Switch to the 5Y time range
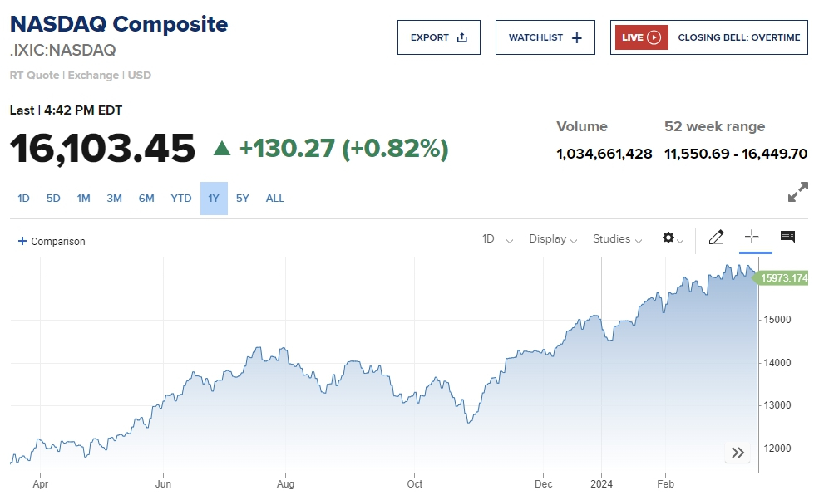Viewport: 814px width, 500px height. click(x=242, y=199)
